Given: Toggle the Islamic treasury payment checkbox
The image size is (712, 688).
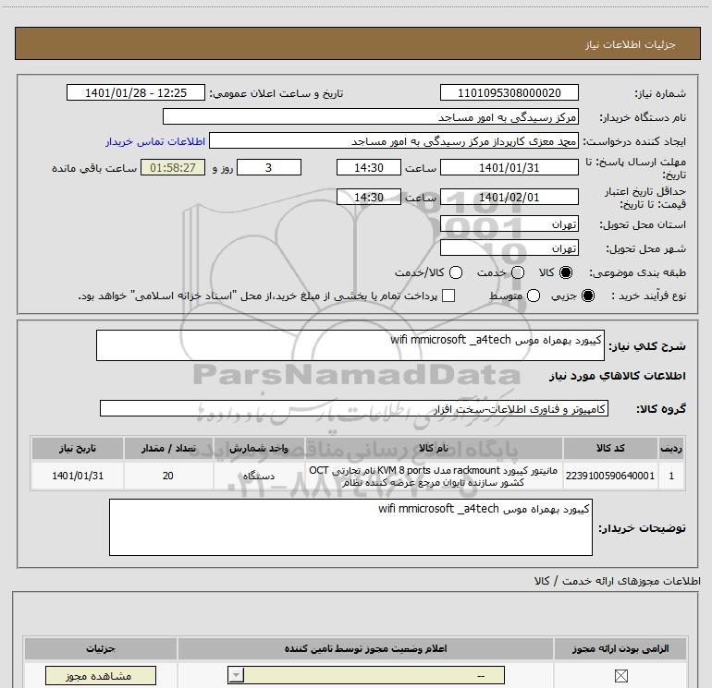Looking at the screenshot, I should (448, 296).
